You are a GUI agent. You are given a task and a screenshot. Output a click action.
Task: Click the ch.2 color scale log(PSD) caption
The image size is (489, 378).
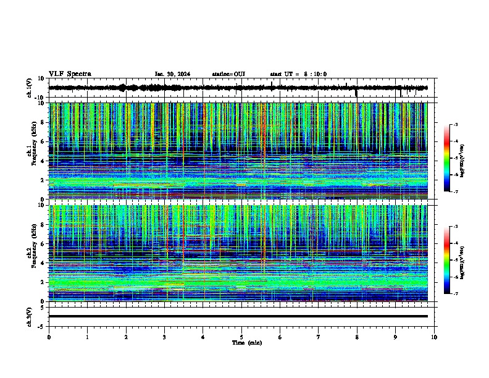(462, 262)
